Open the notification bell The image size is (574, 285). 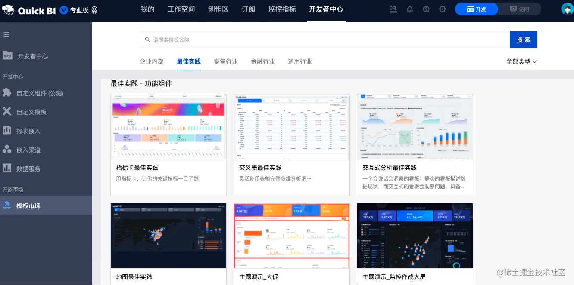[410, 9]
